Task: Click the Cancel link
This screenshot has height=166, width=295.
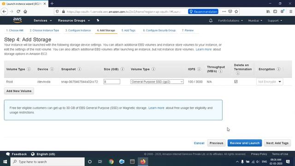Action: 199,143
